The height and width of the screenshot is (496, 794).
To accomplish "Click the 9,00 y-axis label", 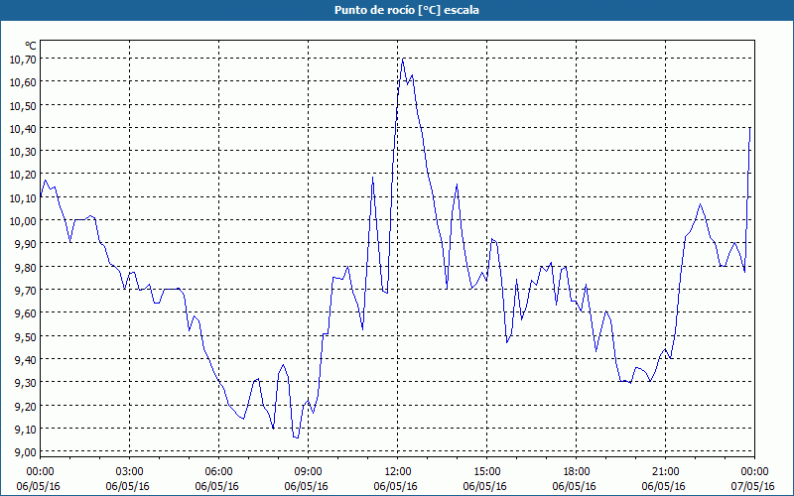I will [x=26, y=452].
